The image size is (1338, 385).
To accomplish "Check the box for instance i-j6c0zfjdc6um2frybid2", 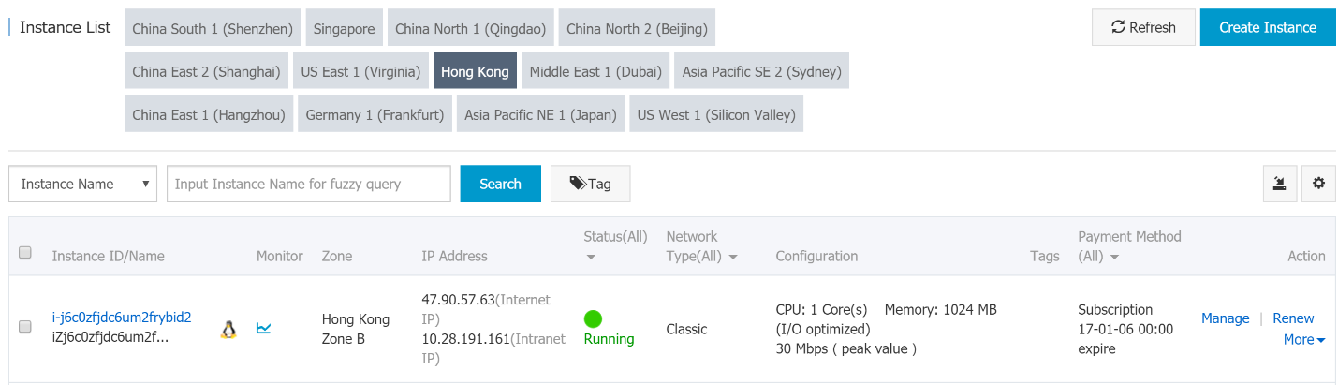I will pos(25,327).
